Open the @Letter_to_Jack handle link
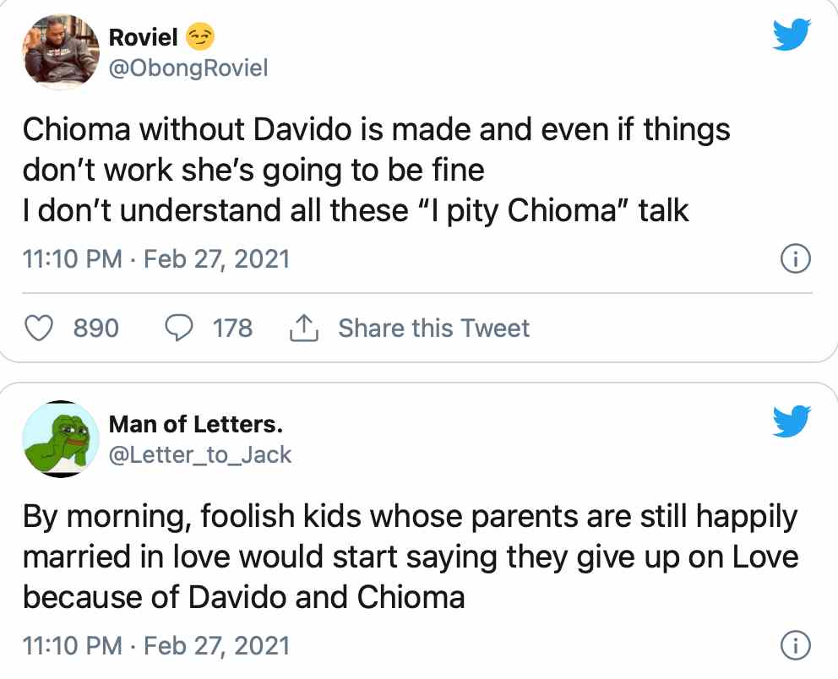The height and width of the screenshot is (679, 838). [200, 454]
